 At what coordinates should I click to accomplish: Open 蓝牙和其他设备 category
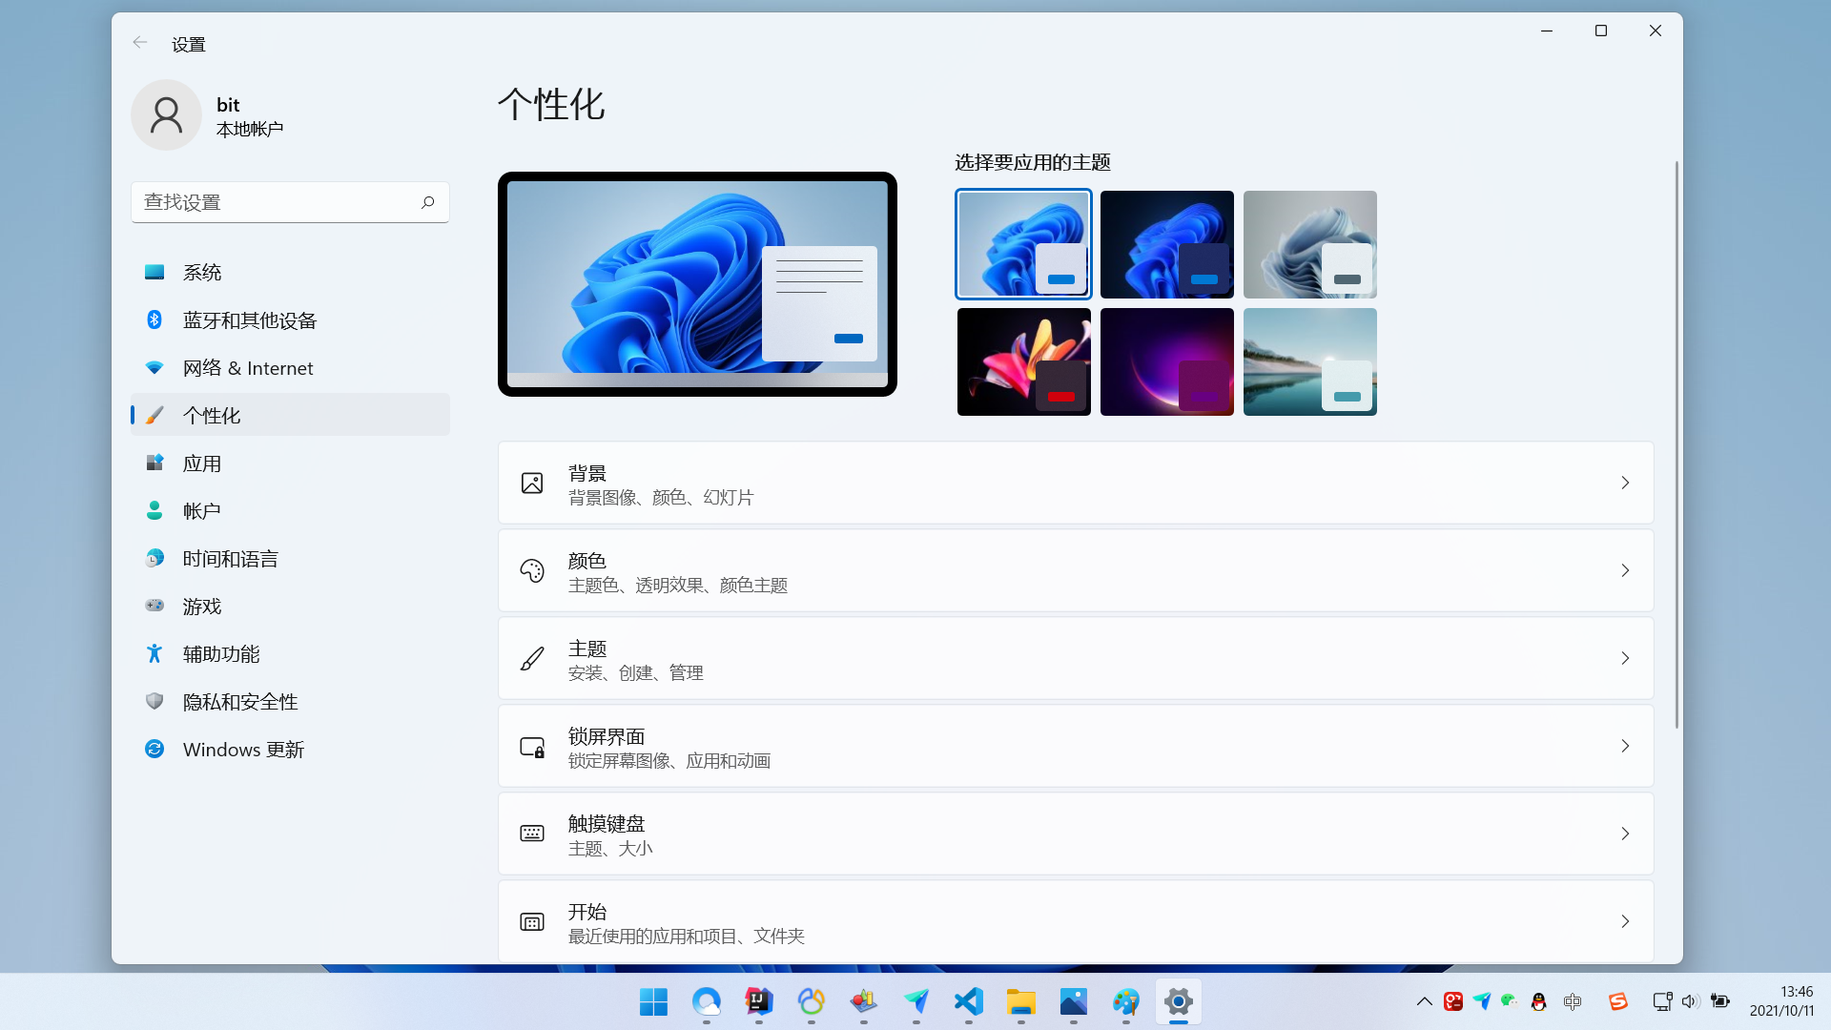(290, 320)
